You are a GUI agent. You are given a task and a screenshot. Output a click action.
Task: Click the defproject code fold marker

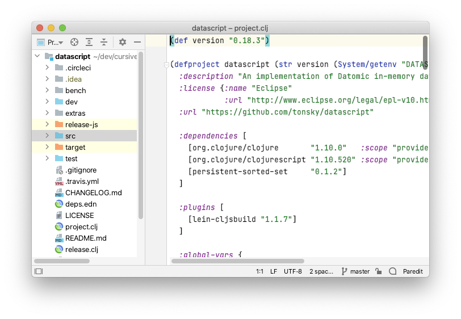coord(166,65)
